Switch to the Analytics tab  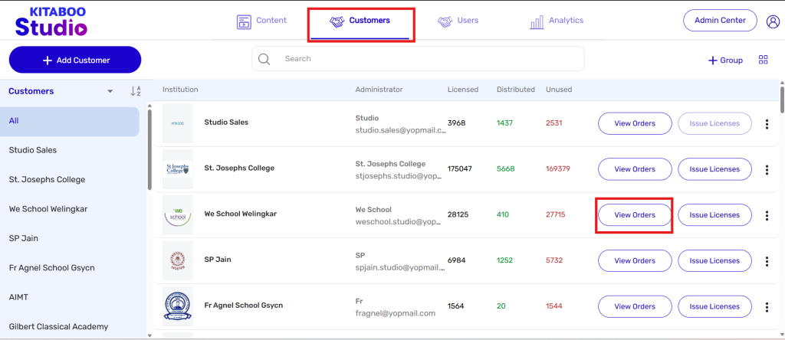(557, 21)
